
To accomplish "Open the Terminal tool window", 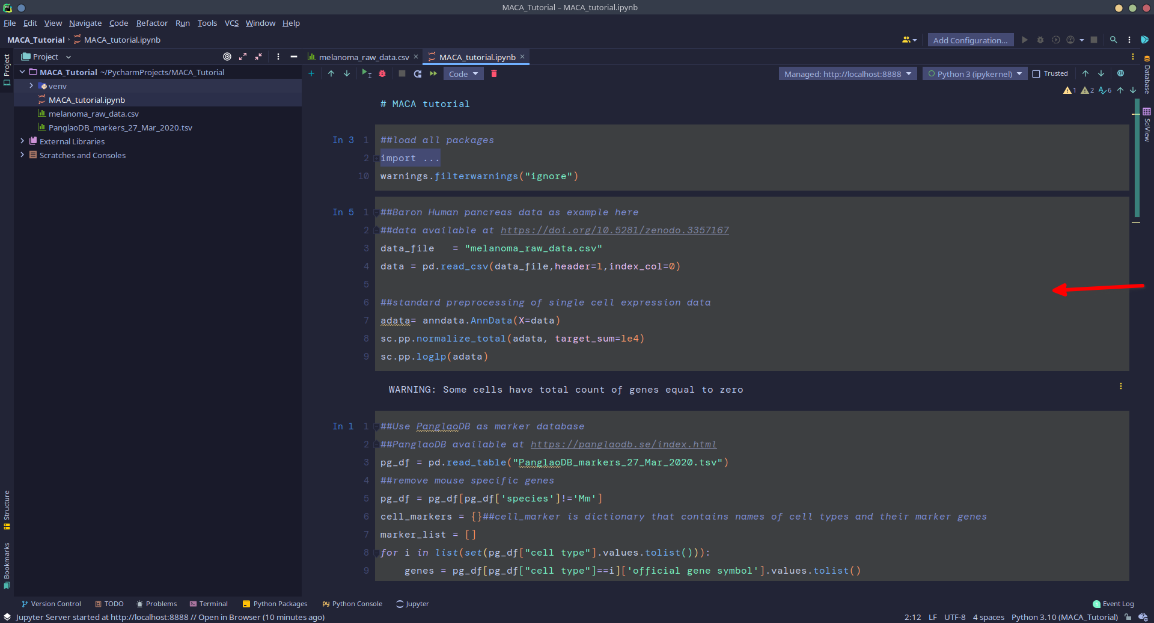I will click(209, 604).
